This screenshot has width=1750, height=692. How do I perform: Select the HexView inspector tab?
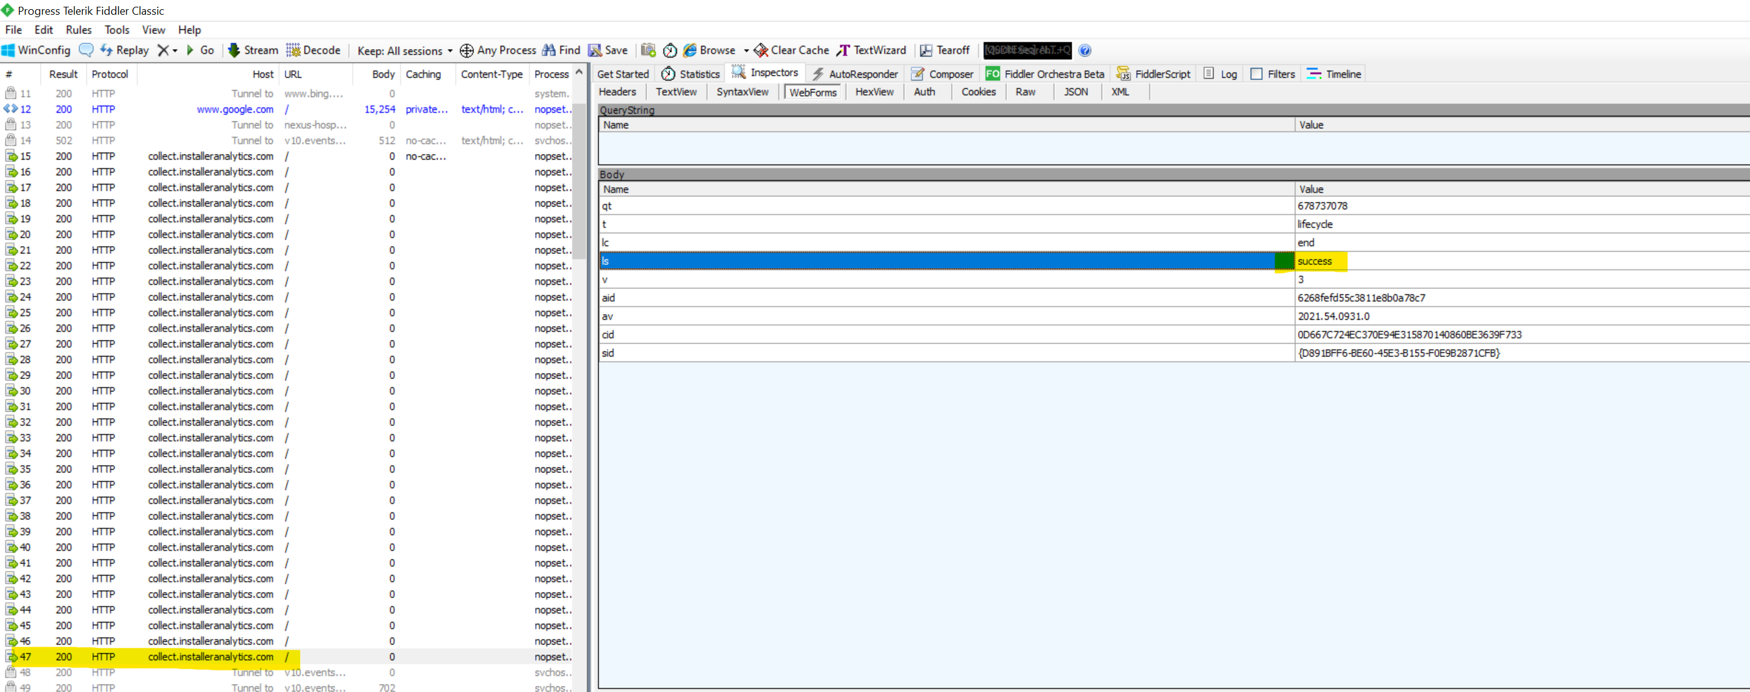874,93
